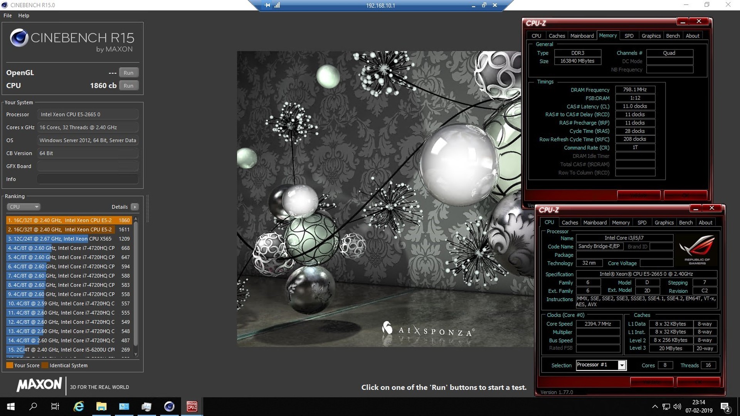Open taskbar Search

point(33,407)
